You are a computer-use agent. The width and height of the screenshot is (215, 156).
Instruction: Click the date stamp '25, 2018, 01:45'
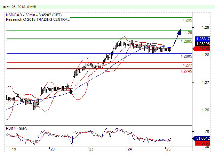point(24,7)
